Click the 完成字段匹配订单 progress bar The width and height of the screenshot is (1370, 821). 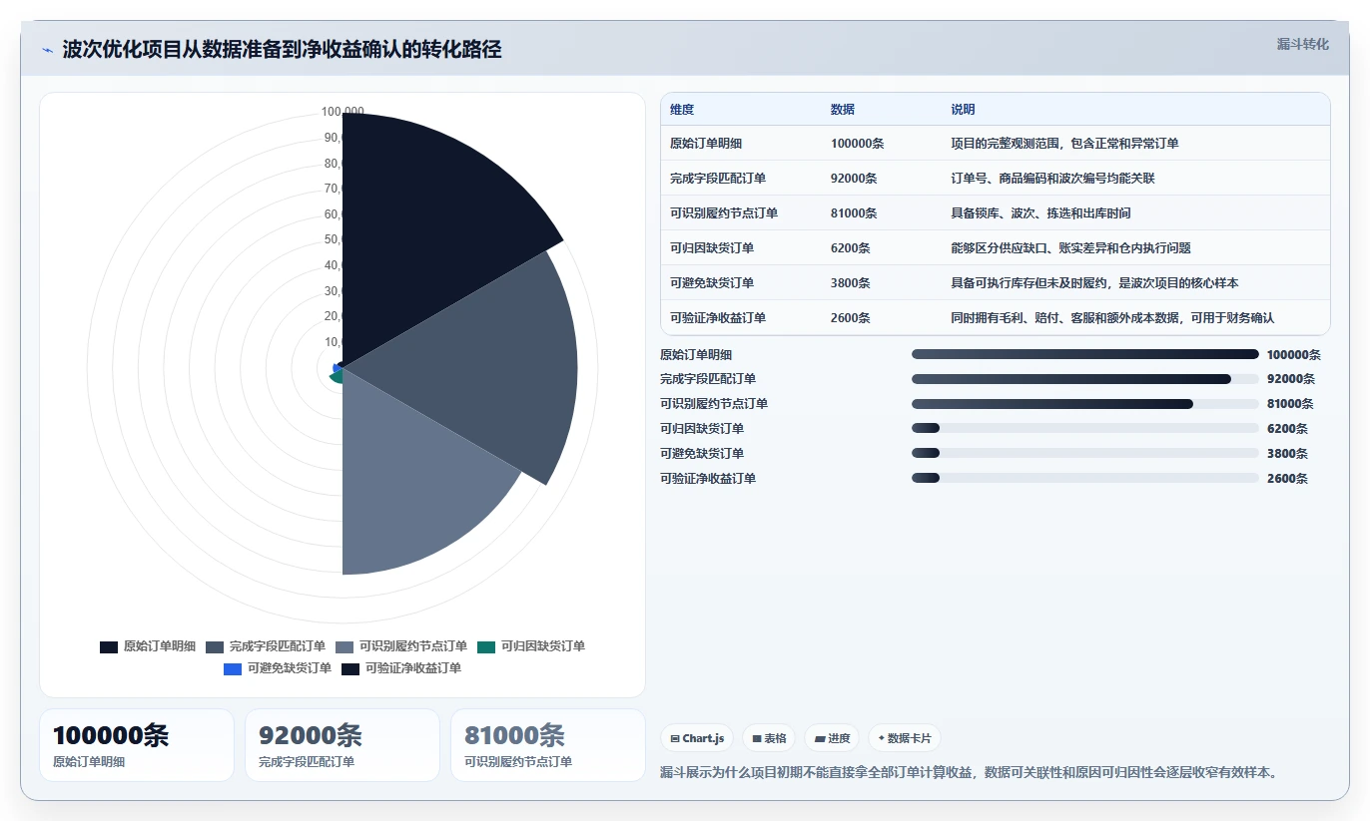tap(1085, 379)
